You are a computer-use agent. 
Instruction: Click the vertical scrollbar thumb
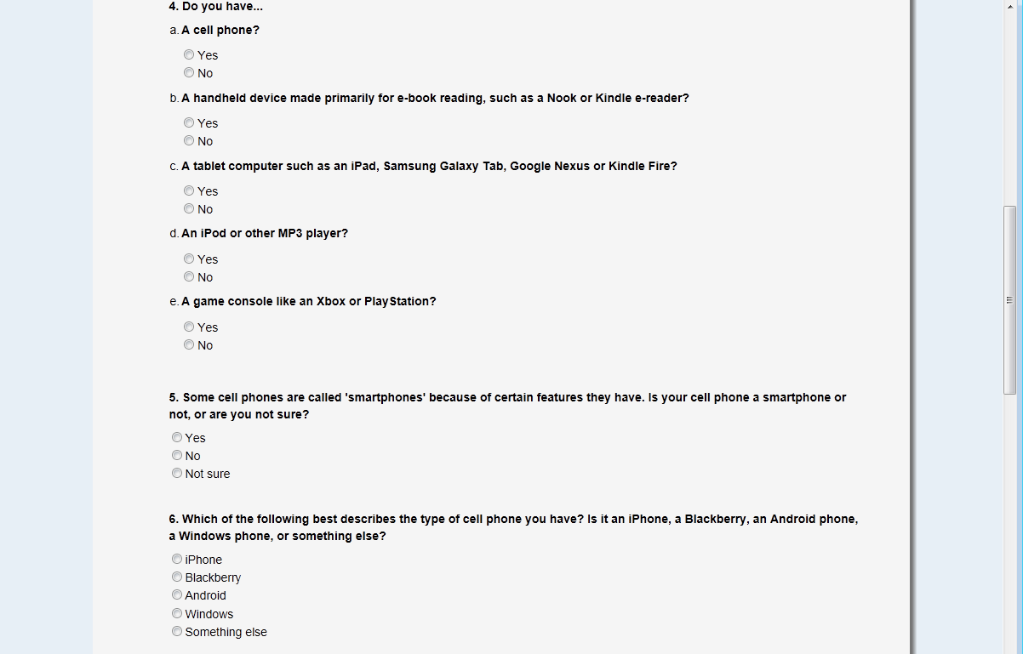click(x=1009, y=299)
